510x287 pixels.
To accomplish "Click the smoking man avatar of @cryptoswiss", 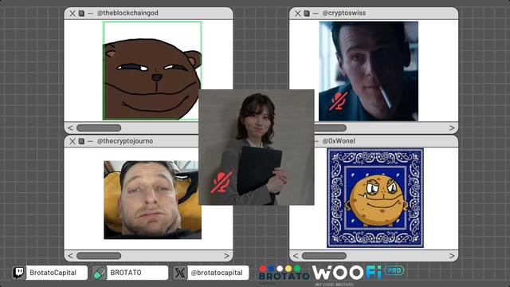I will (368, 71).
